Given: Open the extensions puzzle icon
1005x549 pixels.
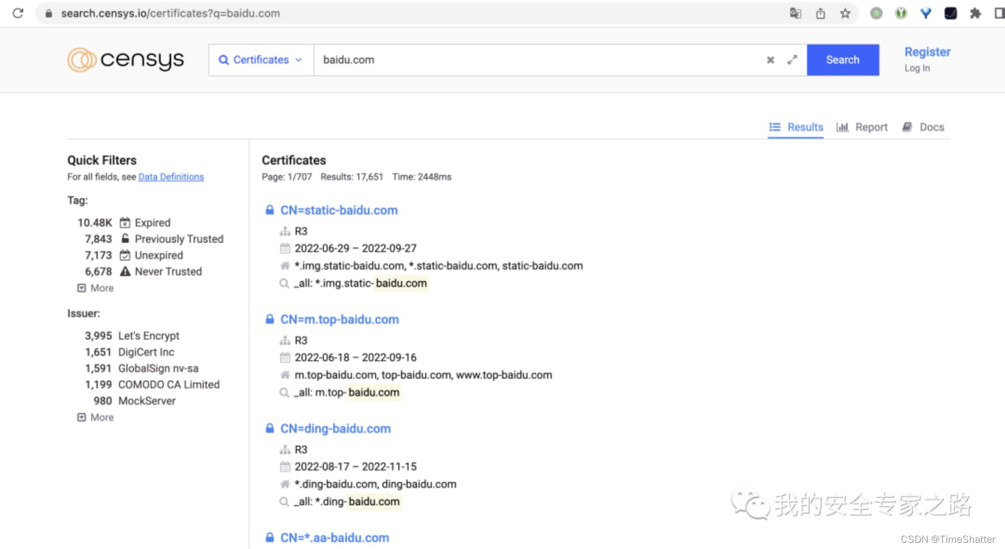Looking at the screenshot, I should pyautogui.click(x=975, y=13).
